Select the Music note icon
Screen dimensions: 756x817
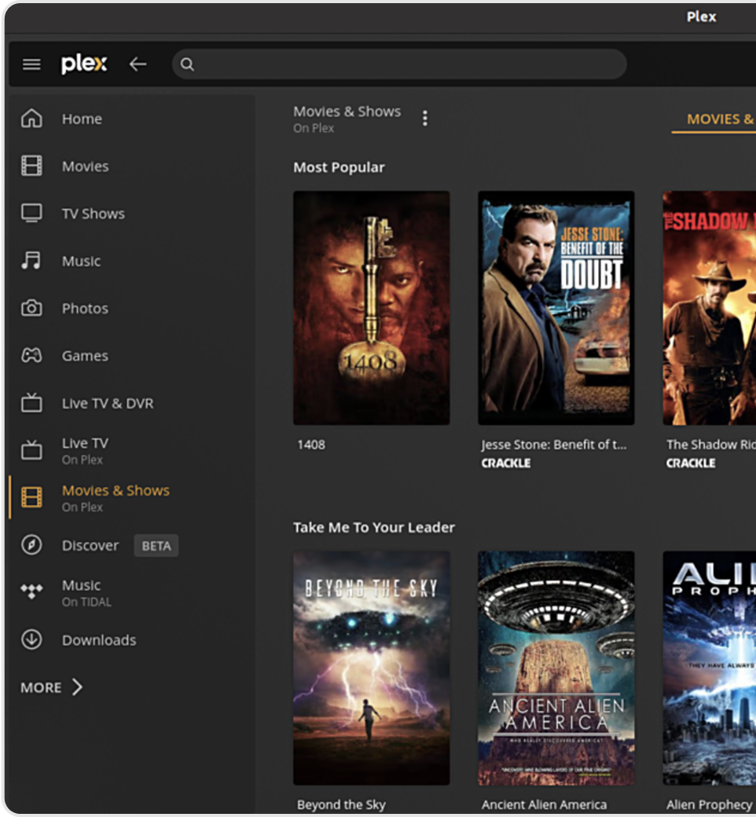(x=31, y=261)
